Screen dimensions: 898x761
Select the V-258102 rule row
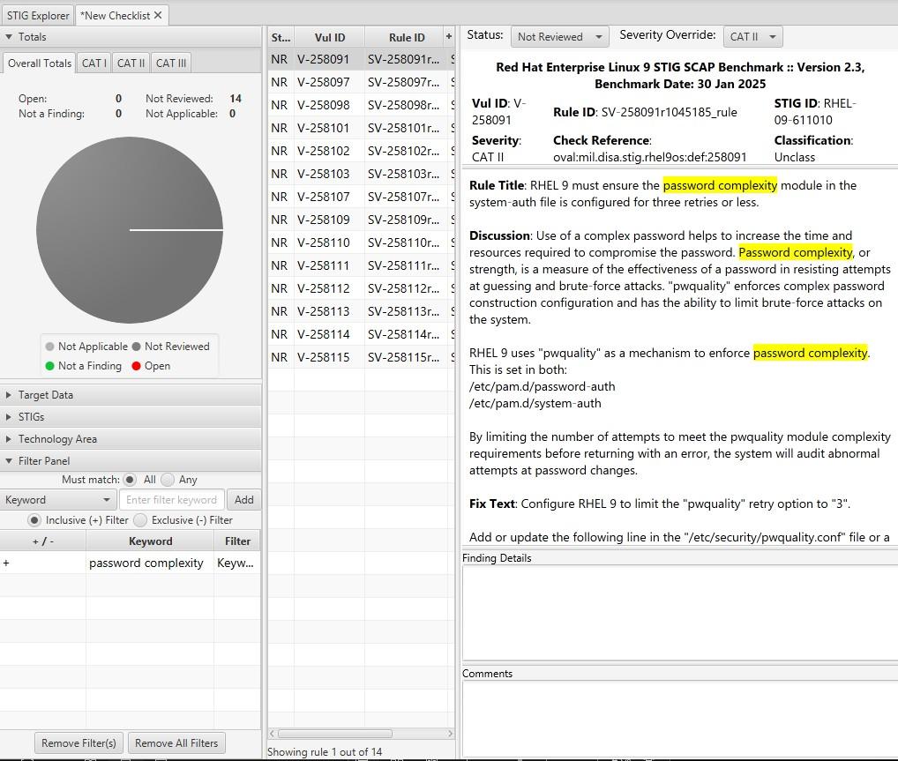tap(362, 151)
